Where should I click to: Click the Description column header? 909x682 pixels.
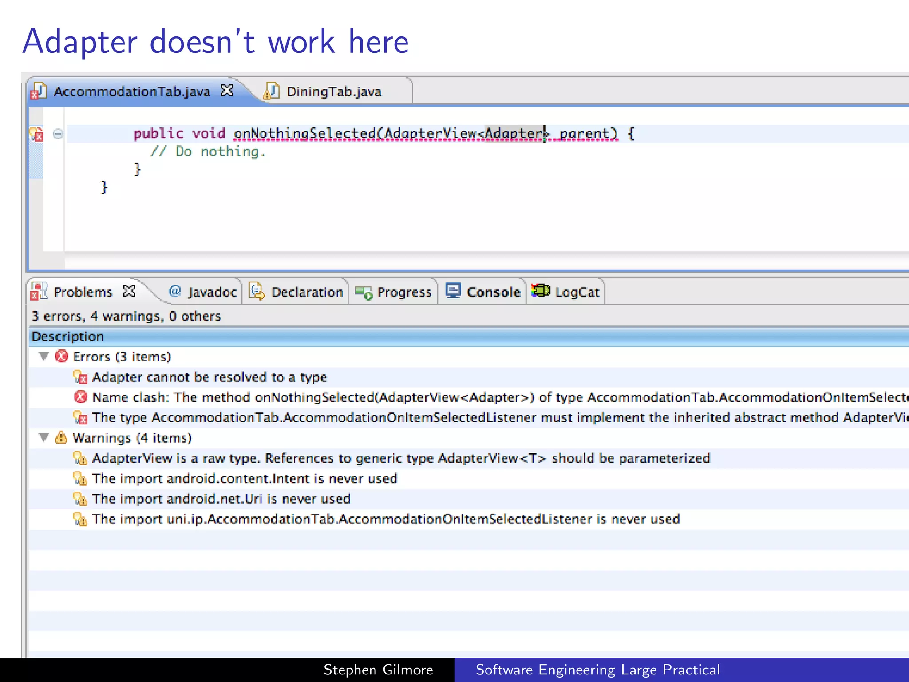(469, 337)
